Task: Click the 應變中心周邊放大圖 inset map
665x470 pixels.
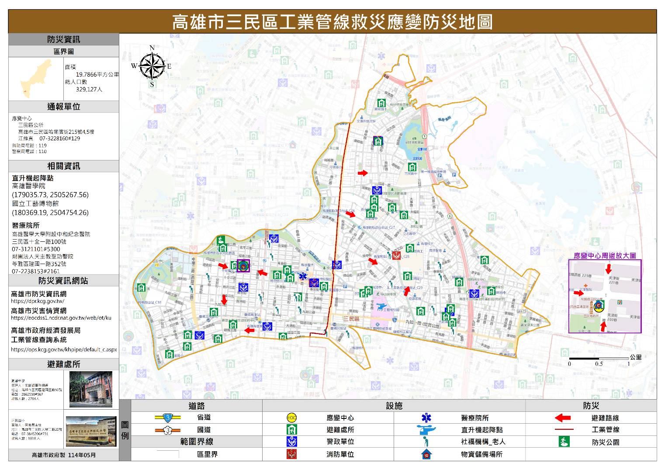Action: pos(605,296)
